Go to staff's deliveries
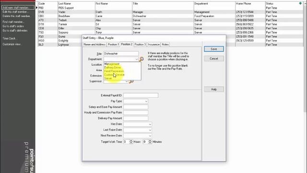Viewport: 307px width, 173px height. 15,30
